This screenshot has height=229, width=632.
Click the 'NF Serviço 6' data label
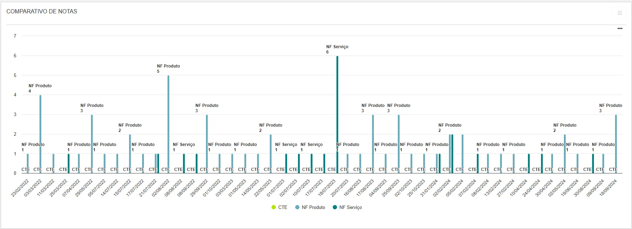[x=337, y=49]
